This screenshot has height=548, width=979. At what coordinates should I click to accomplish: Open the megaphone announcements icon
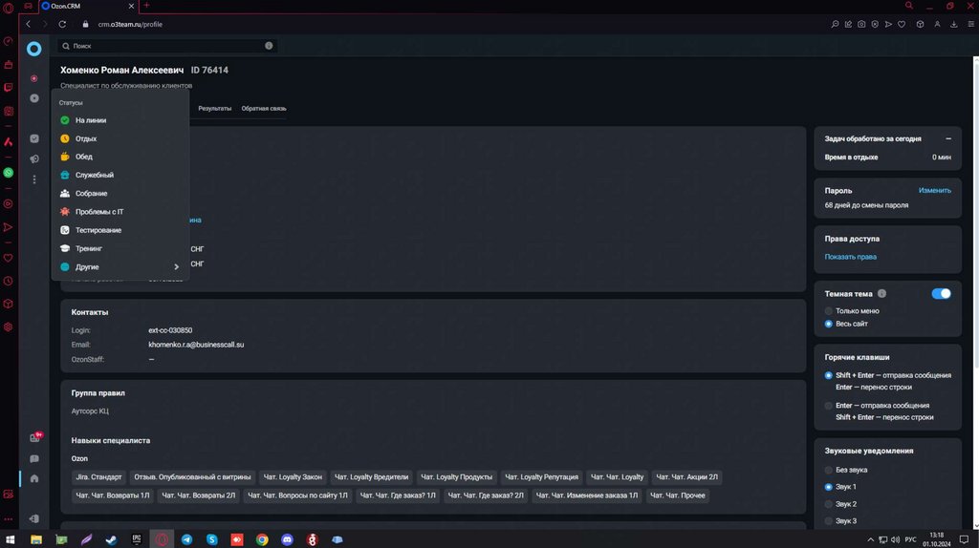click(34, 159)
